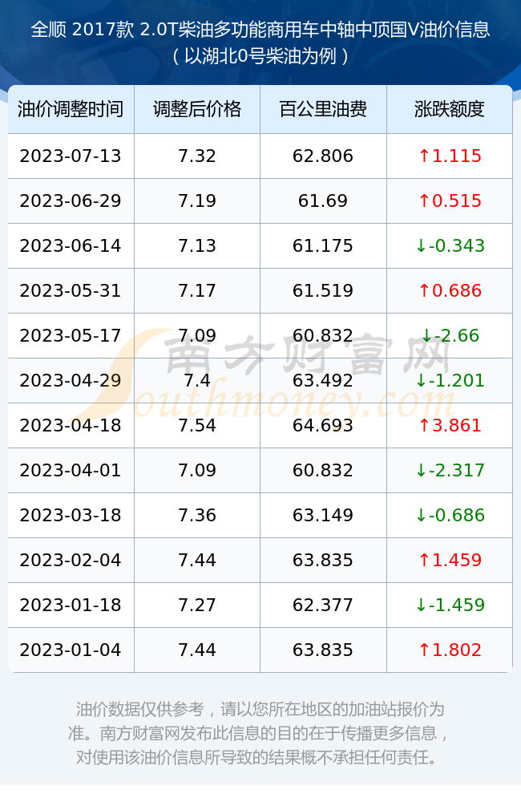Image resolution: width=521 pixels, height=802 pixels.
Task: Select the 调整后价格 column header
Action: pyautogui.click(x=197, y=109)
